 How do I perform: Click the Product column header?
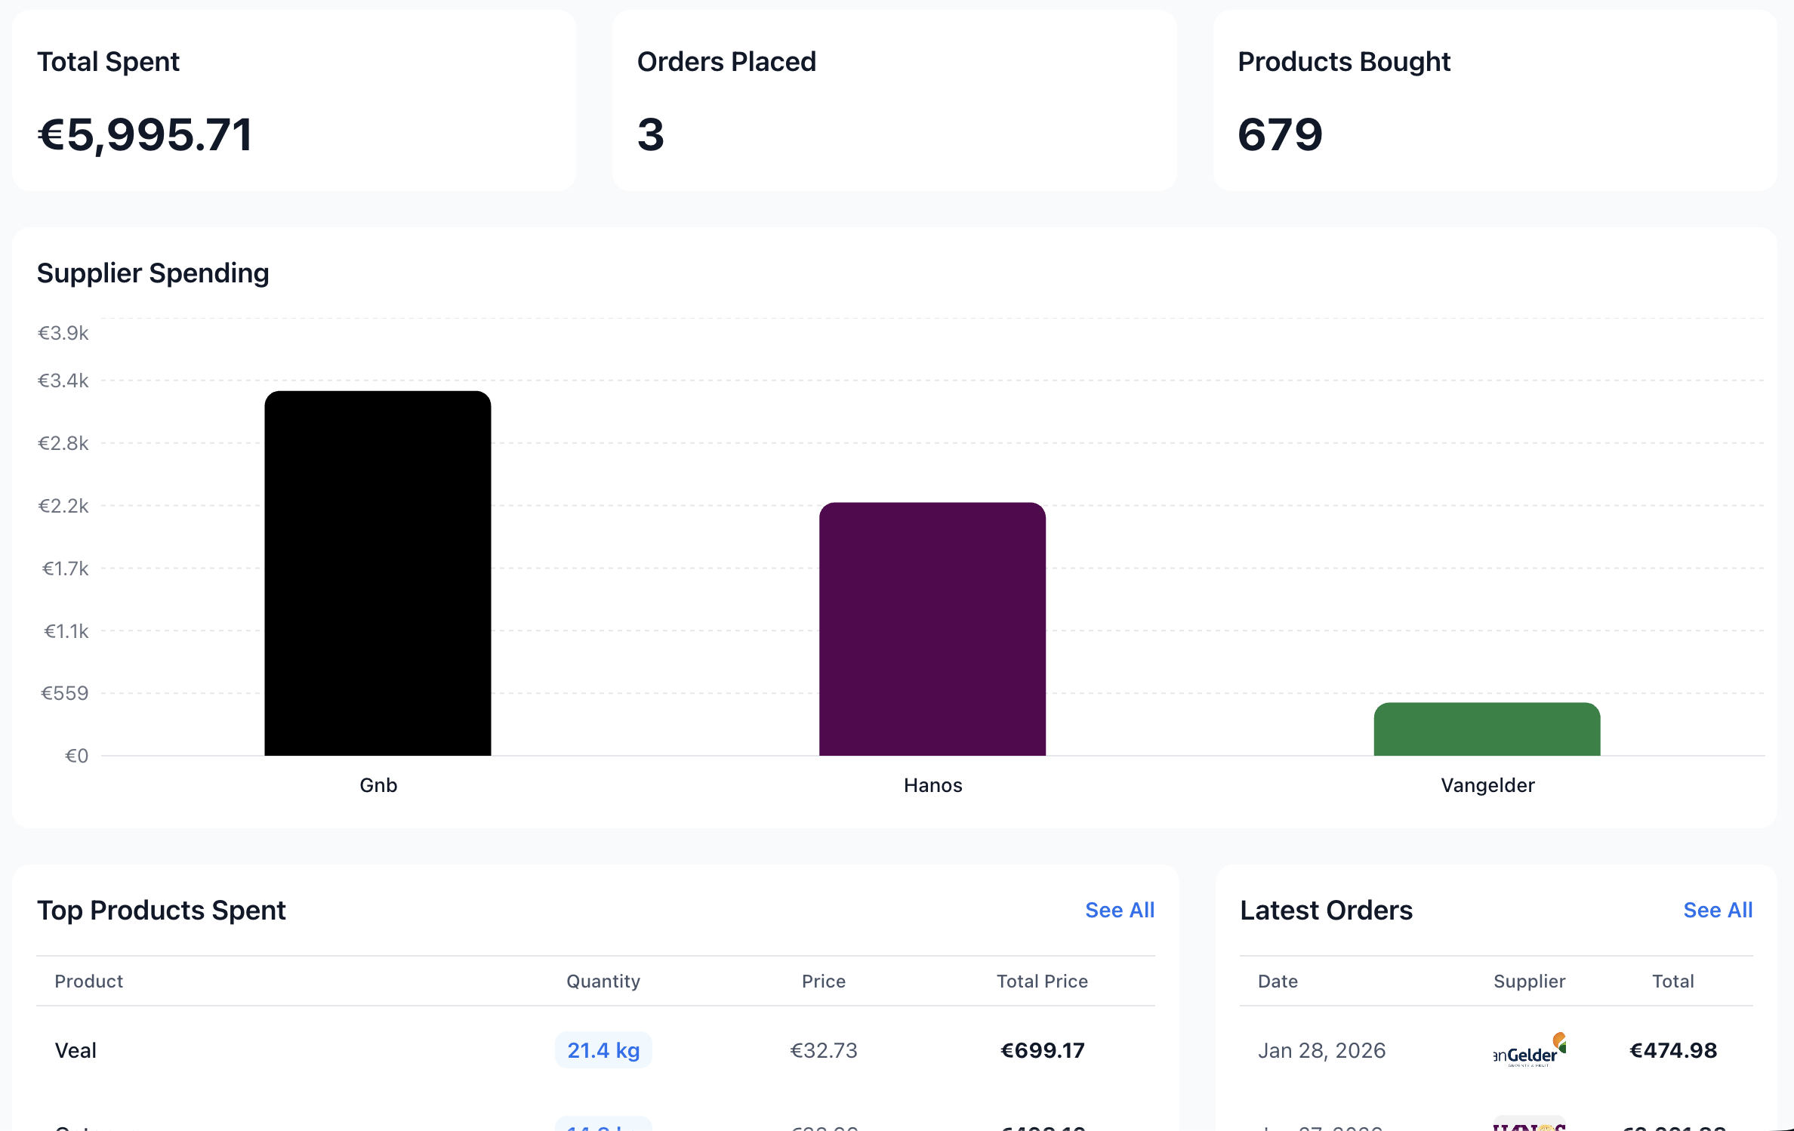88,981
